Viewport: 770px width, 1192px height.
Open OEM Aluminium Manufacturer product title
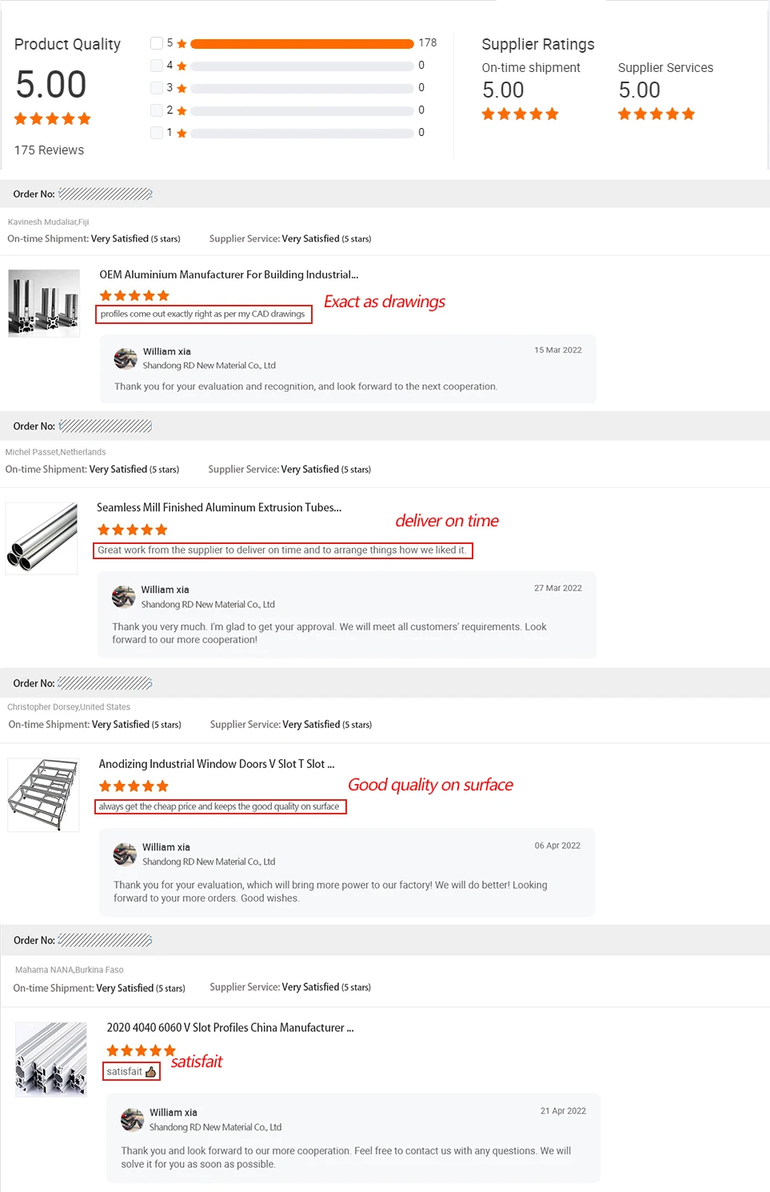coord(229,274)
